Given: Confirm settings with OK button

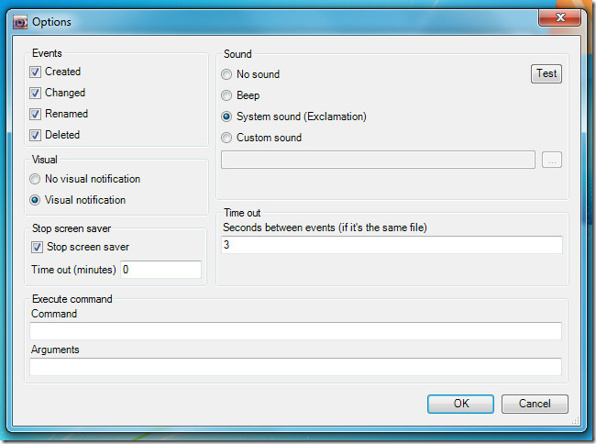Looking at the screenshot, I should point(460,404).
